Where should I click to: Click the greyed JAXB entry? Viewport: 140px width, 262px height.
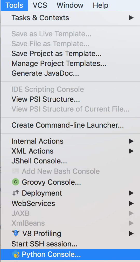click(20, 213)
